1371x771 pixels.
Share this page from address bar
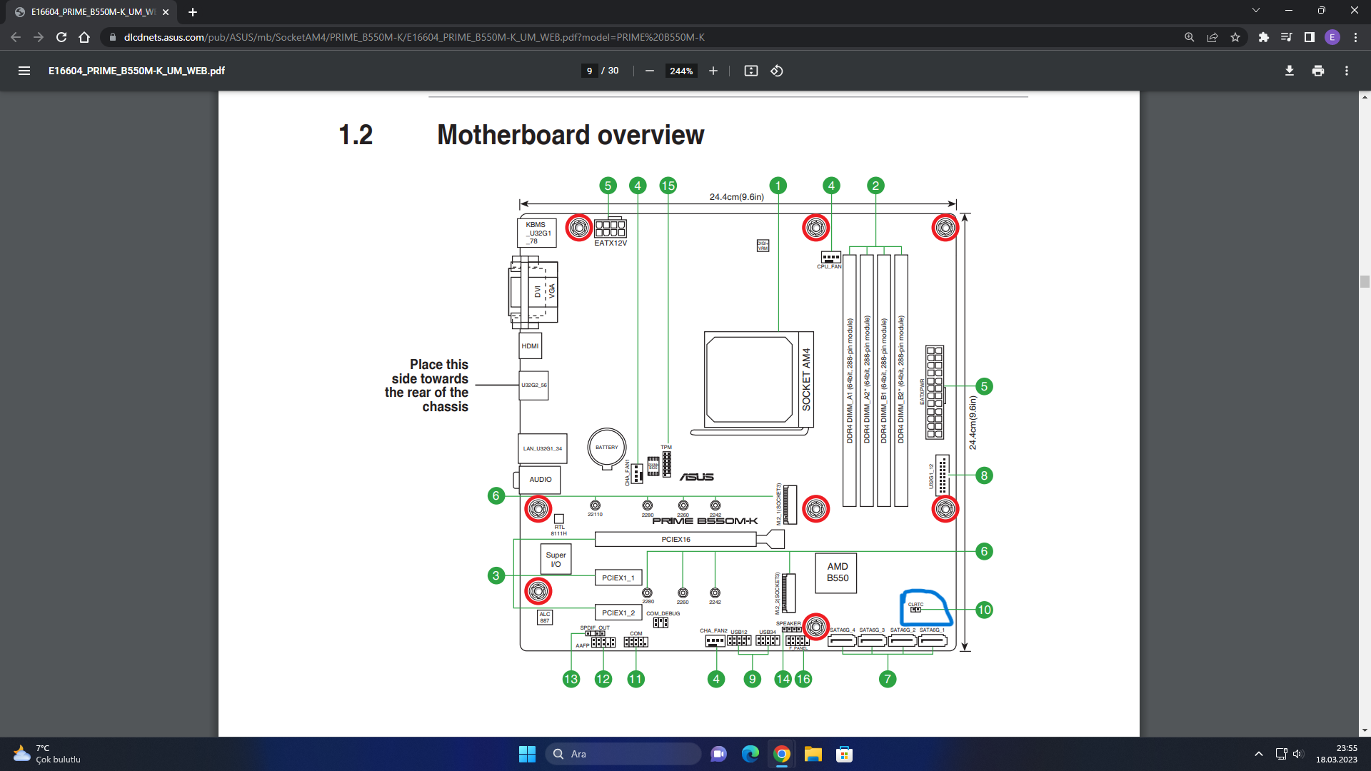pyautogui.click(x=1212, y=37)
